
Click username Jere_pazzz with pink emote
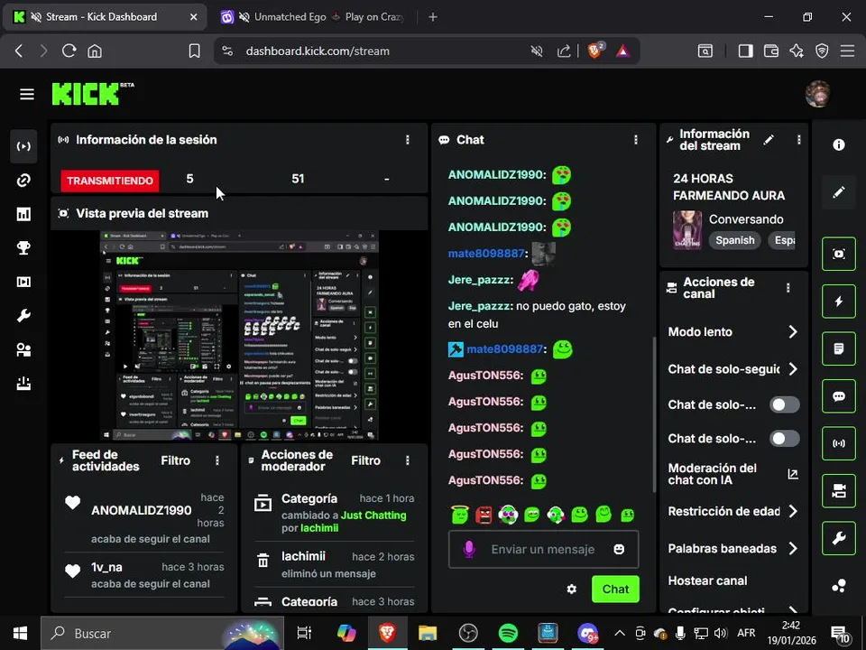[479, 280]
